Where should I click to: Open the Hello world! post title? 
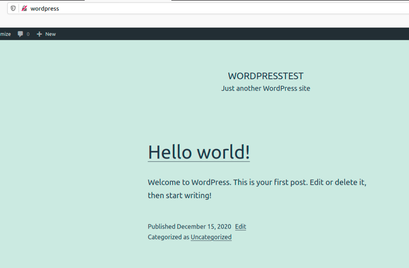coord(199,152)
